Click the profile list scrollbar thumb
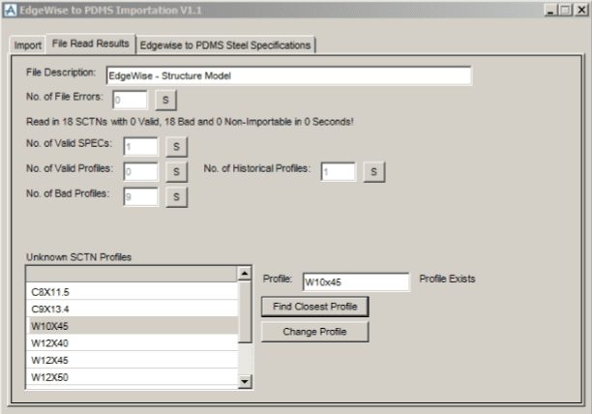The height and width of the screenshot is (414, 592). [245, 311]
